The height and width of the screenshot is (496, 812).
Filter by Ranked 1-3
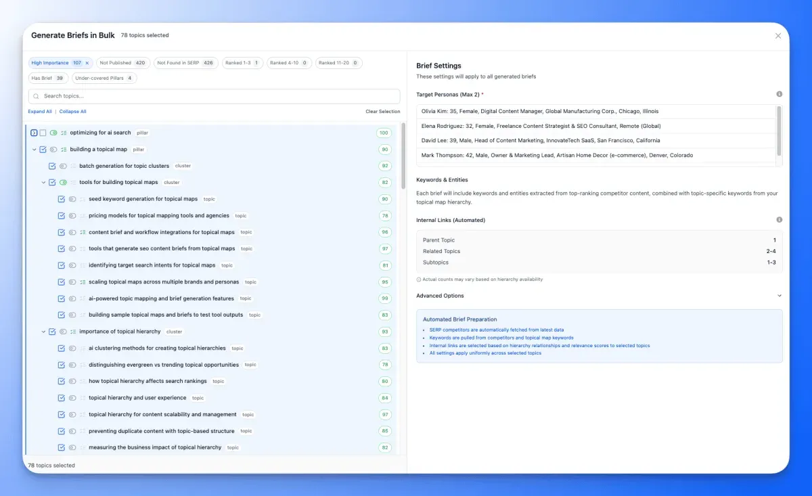[242, 63]
